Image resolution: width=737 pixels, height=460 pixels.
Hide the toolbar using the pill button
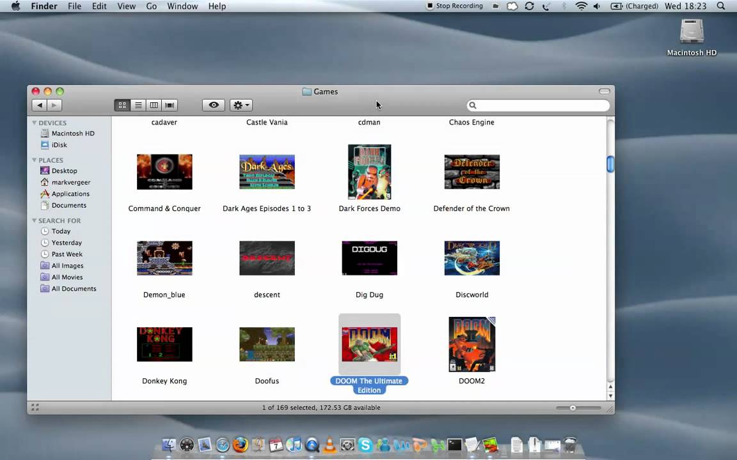point(605,91)
